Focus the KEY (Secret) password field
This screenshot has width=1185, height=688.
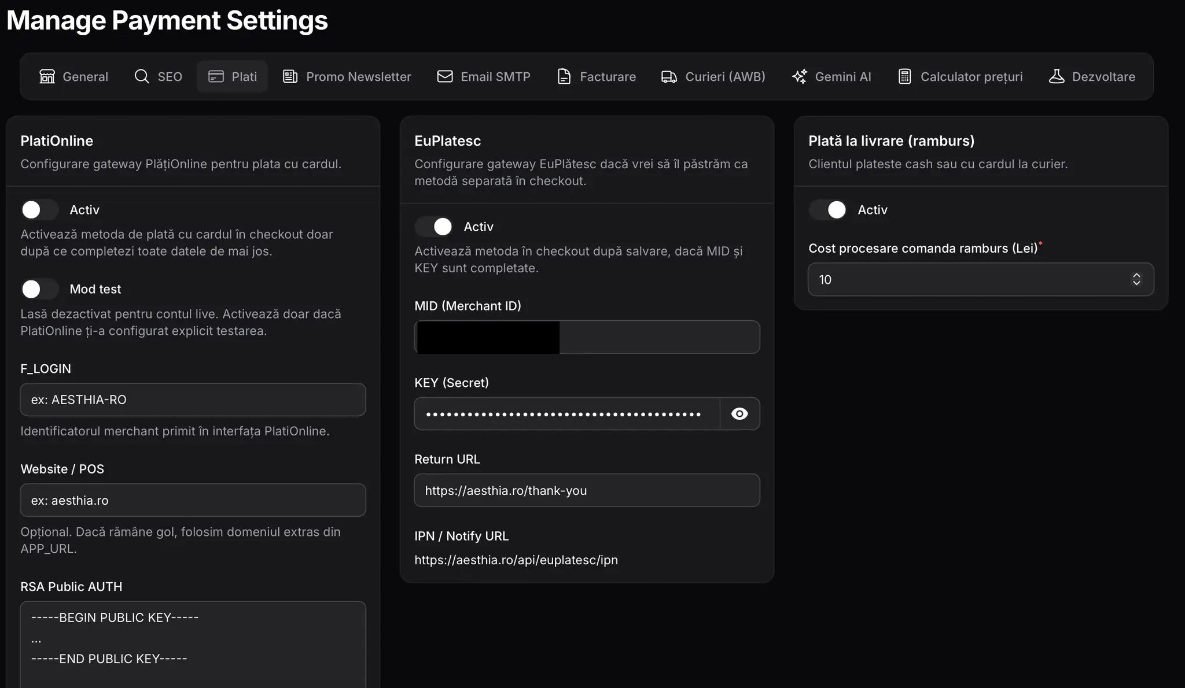tap(567, 414)
